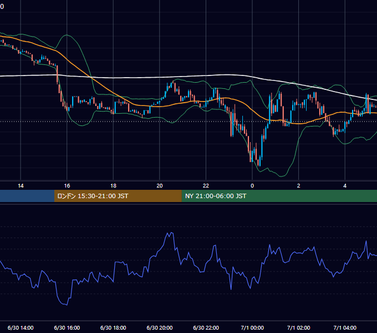Click the time axis label 4
Screen dimensions: 377x333
coord(345,186)
